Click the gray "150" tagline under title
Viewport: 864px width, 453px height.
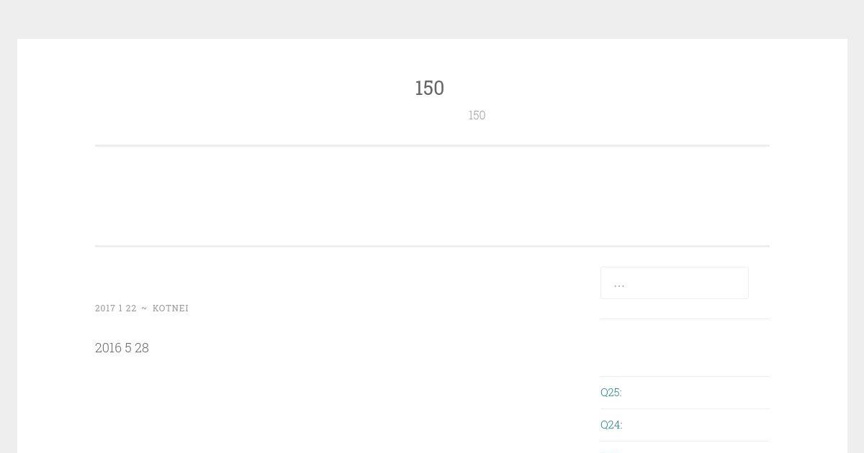pyautogui.click(x=477, y=115)
